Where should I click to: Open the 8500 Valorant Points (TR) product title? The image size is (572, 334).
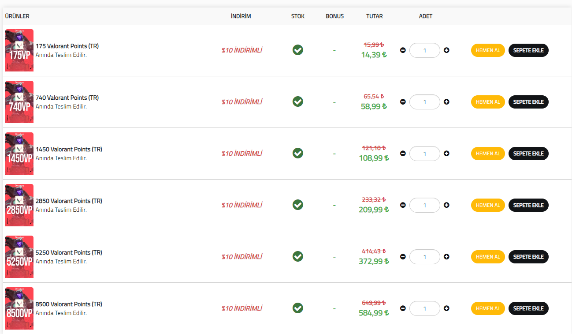pyautogui.click(x=69, y=304)
